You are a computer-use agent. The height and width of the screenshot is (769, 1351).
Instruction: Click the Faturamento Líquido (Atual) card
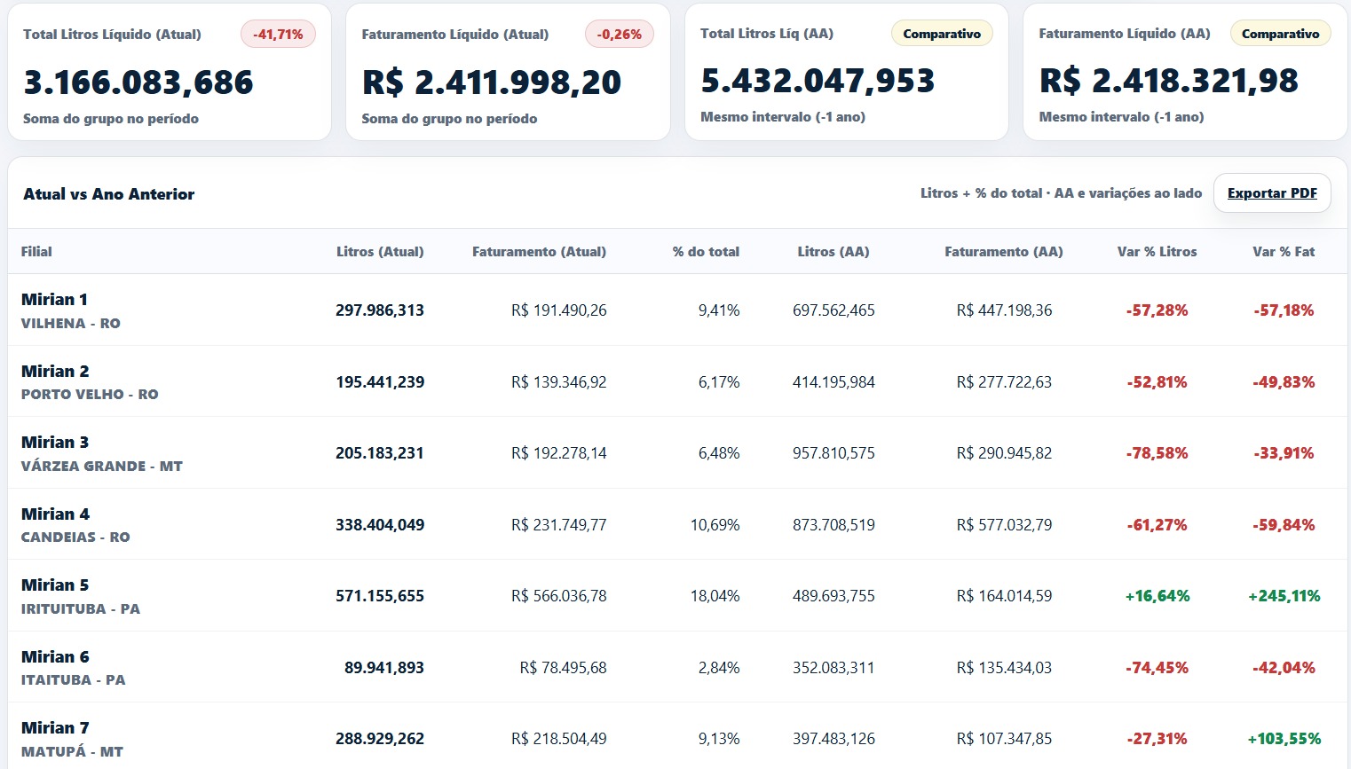click(x=508, y=71)
